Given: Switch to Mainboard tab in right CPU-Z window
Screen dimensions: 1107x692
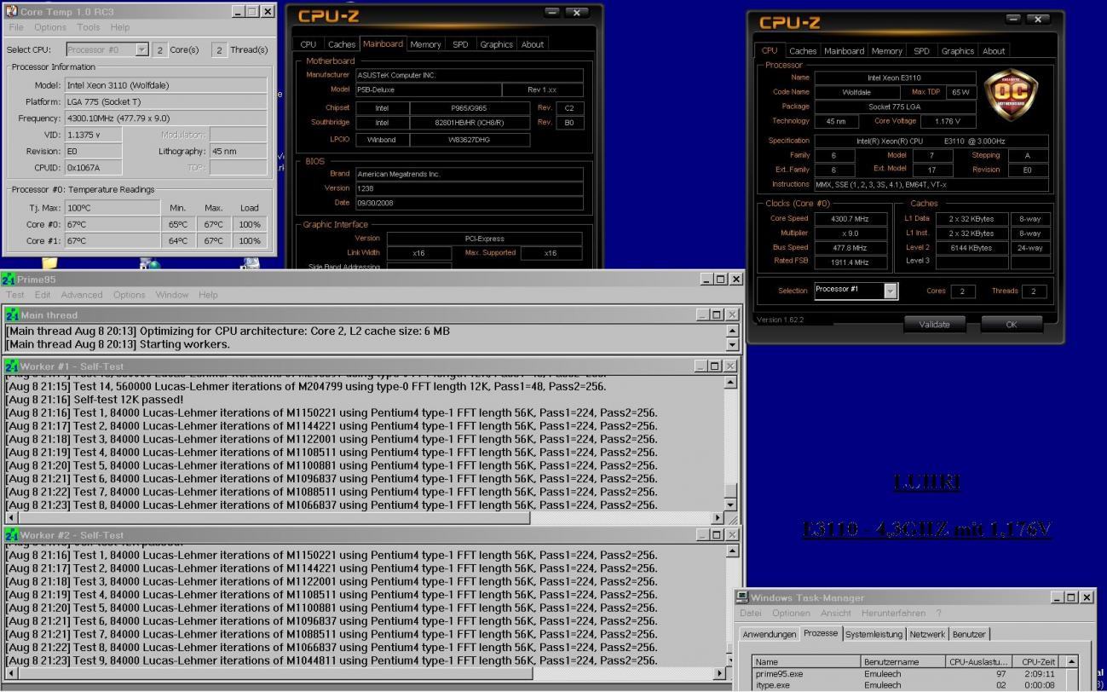Looking at the screenshot, I should point(845,51).
